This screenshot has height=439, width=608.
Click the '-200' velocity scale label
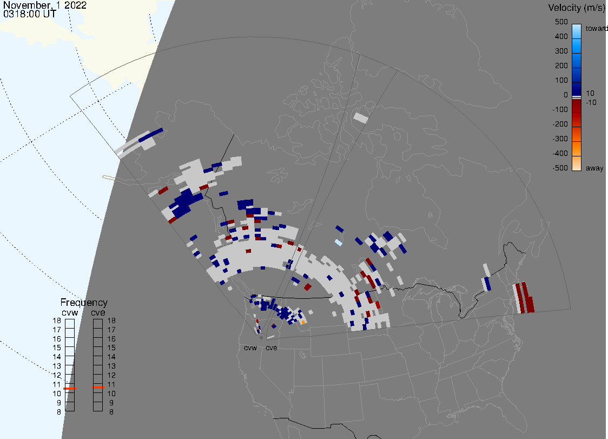click(x=560, y=124)
